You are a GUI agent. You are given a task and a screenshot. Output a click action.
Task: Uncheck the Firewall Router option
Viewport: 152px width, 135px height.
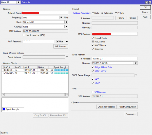click(x=93, y=38)
